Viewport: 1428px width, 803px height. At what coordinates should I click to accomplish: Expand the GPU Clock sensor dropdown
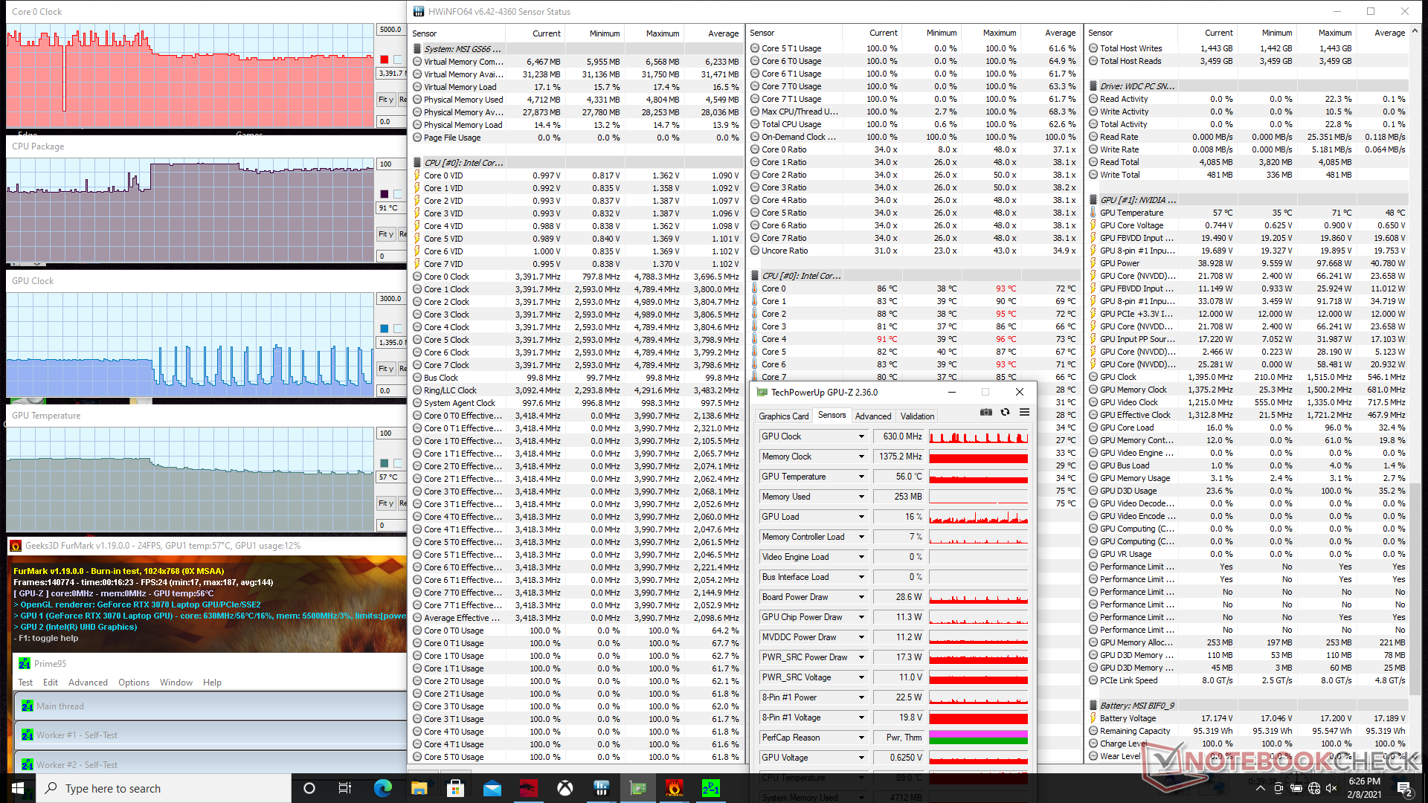point(861,436)
